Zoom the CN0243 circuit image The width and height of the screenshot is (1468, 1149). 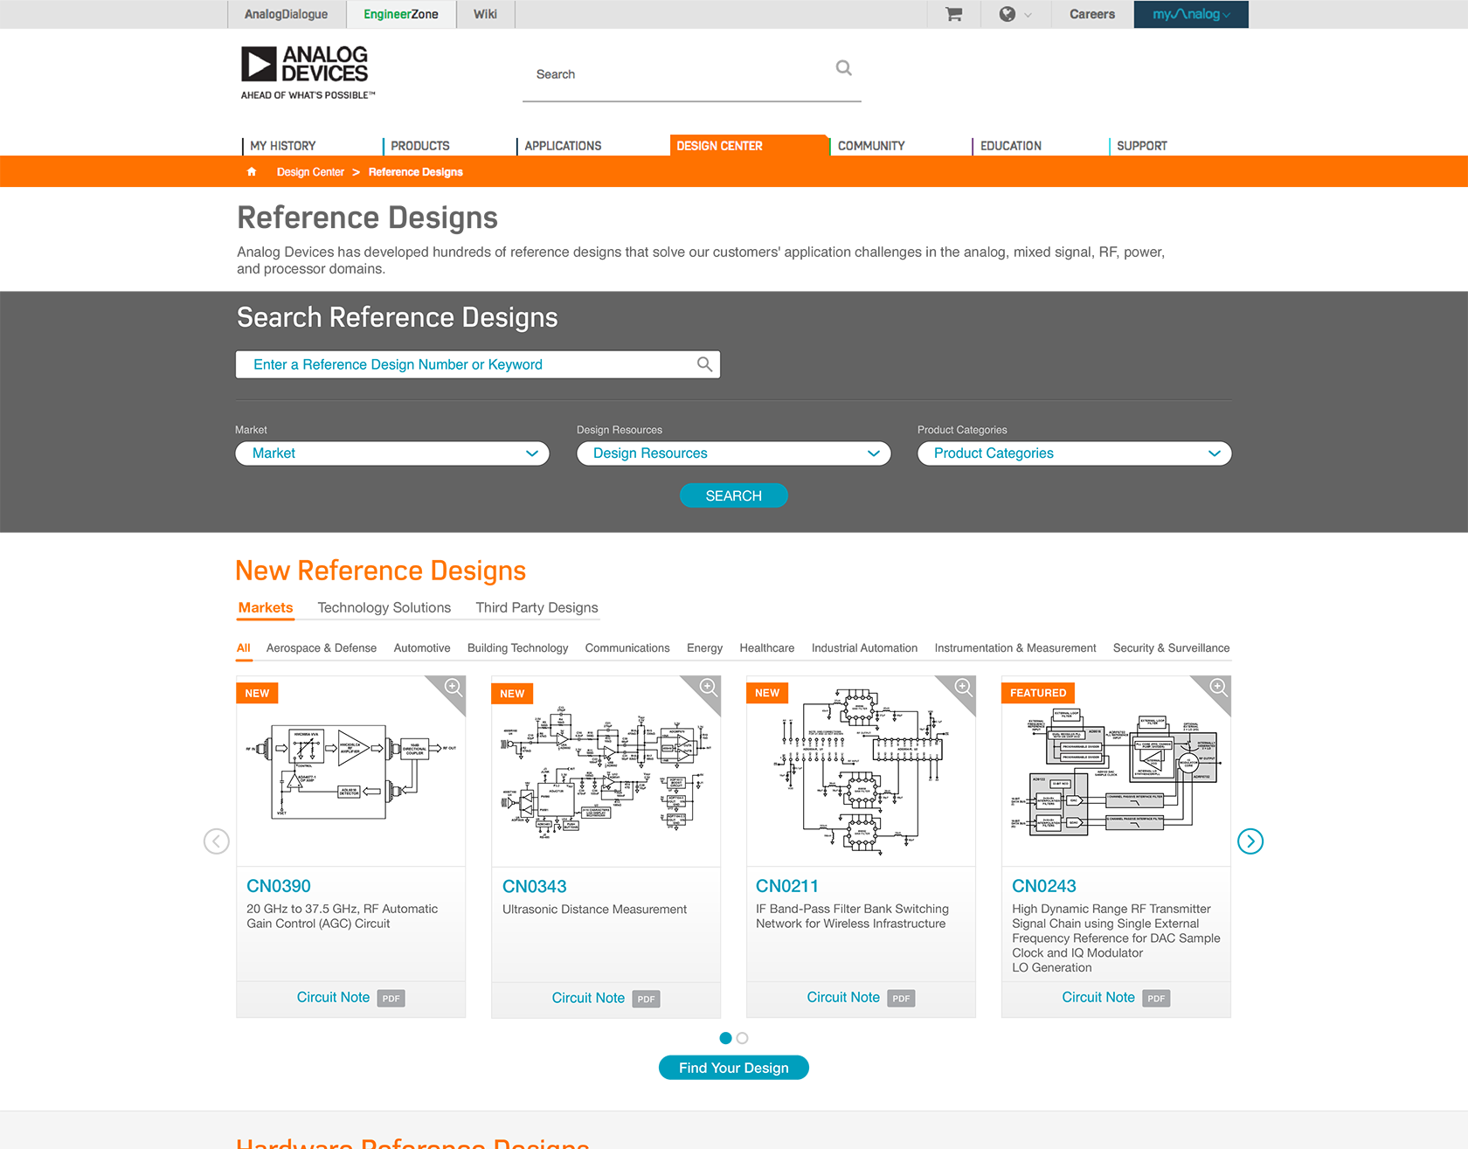click(1218, 687)
